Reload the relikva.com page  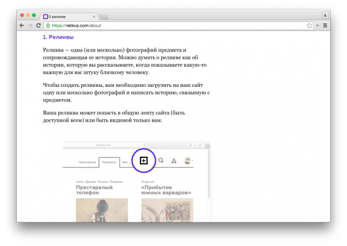click(x=38, y=25)
